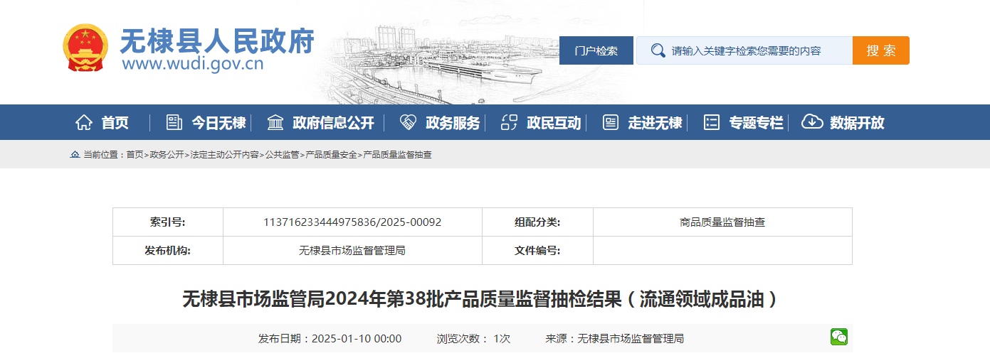Navigate to 产品质量安全 breadcrumb link
Screen dimensions: 990x363
pos(332,155)
